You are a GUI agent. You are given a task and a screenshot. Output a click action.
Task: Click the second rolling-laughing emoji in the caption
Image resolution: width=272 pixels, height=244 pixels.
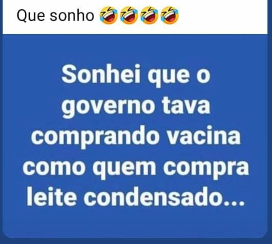pyautogui.click(x=129, y=16)
